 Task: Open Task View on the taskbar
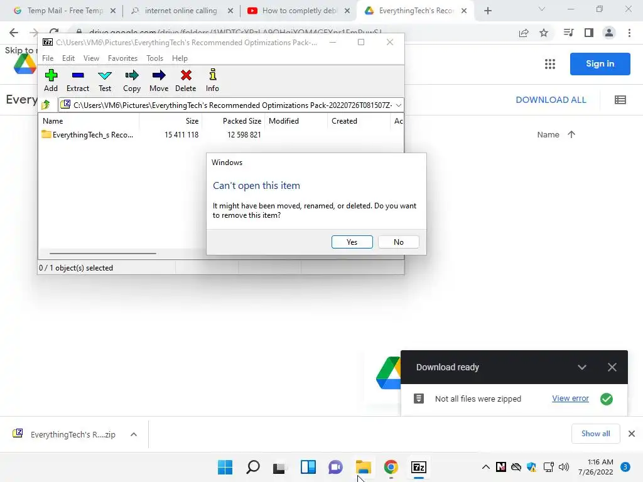pyautogui.click(x=281, y=467)
